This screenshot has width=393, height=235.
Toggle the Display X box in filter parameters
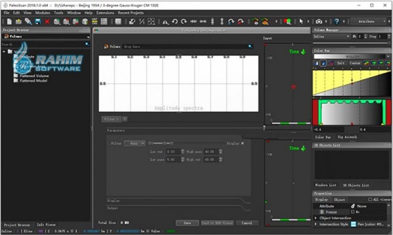[x=242, y=143]
